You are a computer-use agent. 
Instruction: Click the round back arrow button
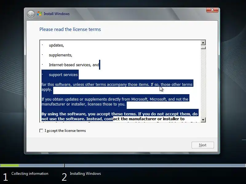(x=31, y=14)
